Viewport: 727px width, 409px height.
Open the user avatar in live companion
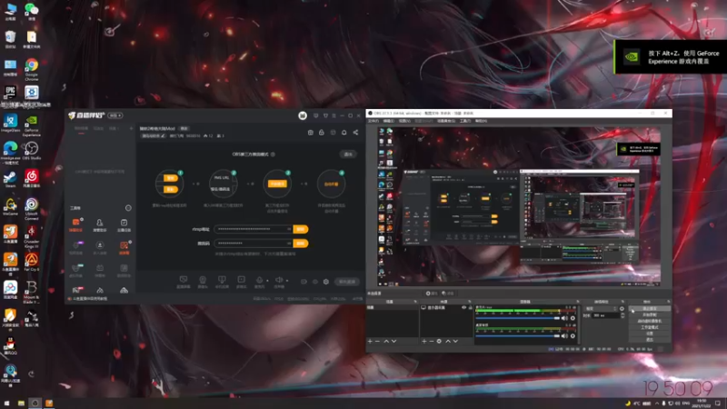click(x=303, y=115)
